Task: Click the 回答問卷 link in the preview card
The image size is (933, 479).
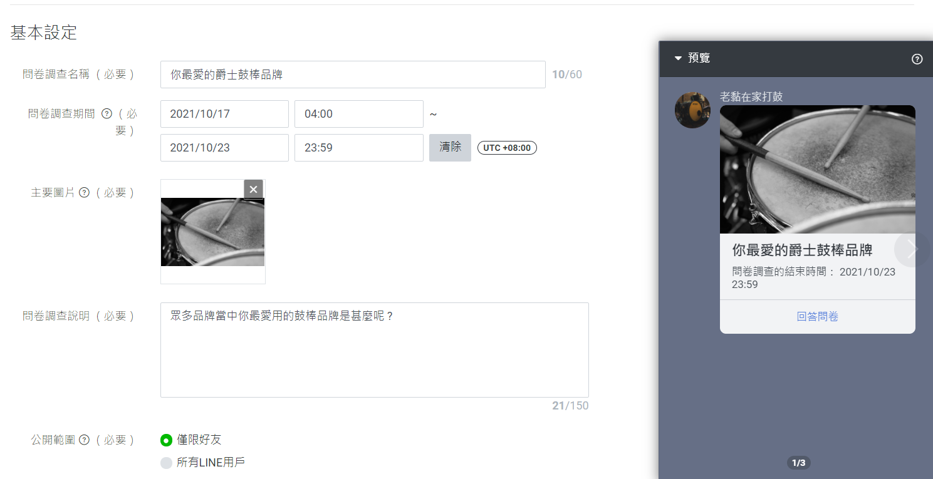Action: pyautogui.click(x=817, y=317)
